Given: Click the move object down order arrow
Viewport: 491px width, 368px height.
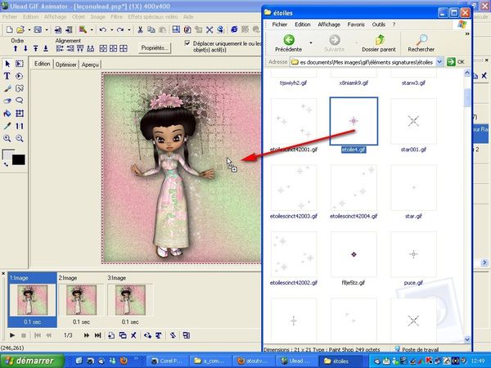Looking at the screenshot, I should click(x=25, y=48).
